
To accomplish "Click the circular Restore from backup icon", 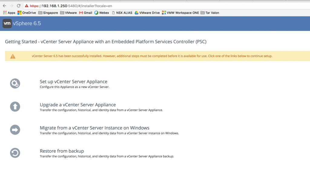I will pos(15,153).
